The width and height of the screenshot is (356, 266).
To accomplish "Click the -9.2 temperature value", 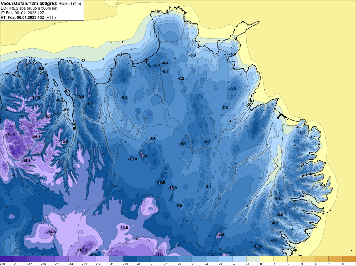I will click(207, 142).
